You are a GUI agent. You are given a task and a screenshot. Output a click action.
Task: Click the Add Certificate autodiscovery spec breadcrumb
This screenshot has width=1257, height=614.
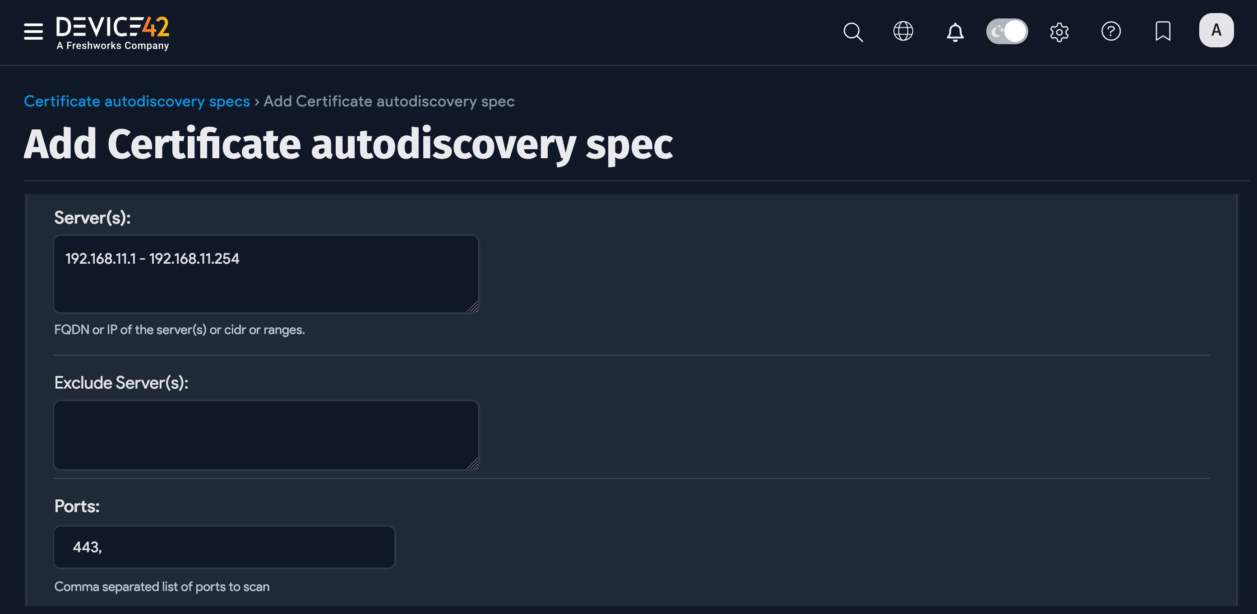[x=388, y=101]
